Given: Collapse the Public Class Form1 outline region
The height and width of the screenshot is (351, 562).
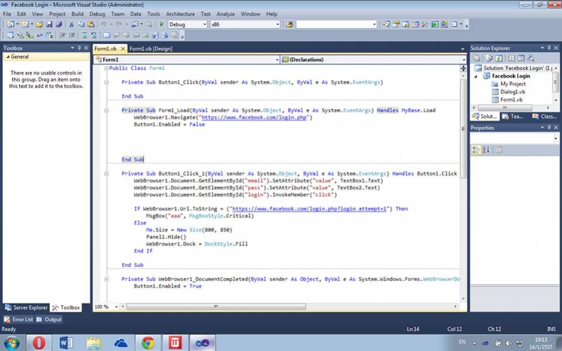Looking at the screenshot, I should [x=106, y=68].
